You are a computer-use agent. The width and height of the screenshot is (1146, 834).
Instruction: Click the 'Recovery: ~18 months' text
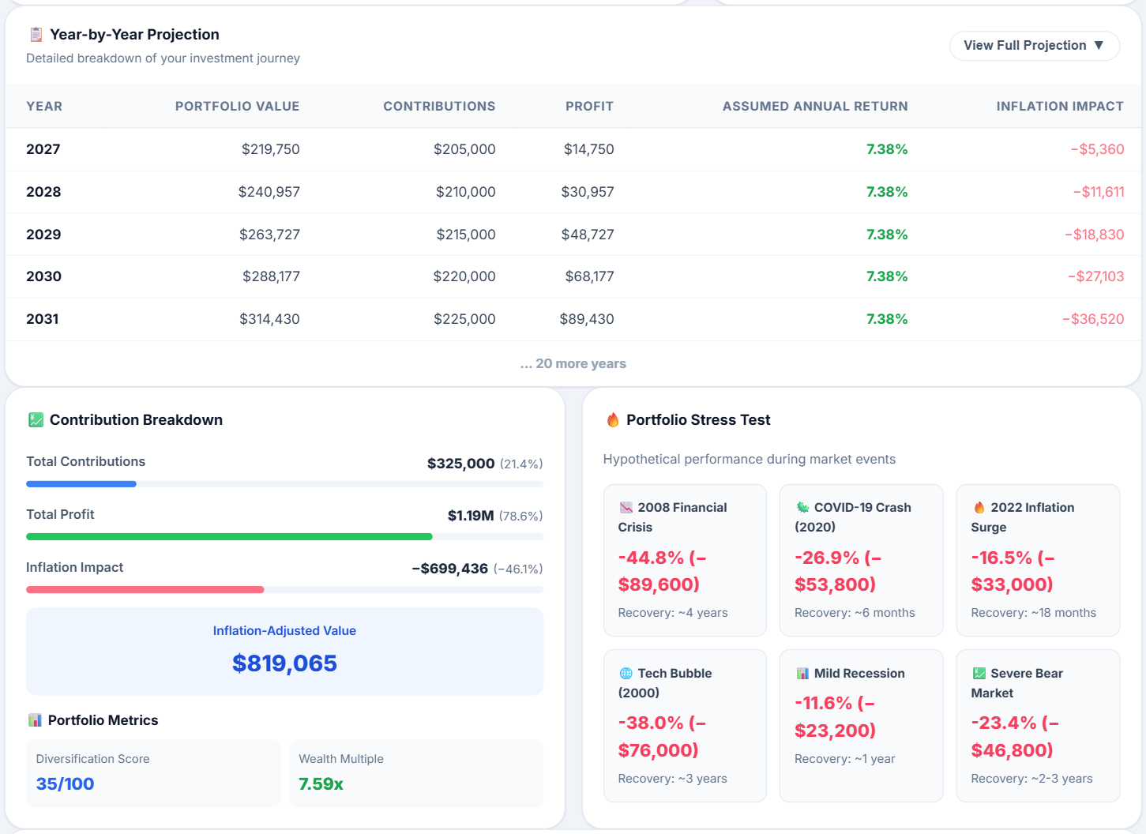pos(1034,613)
